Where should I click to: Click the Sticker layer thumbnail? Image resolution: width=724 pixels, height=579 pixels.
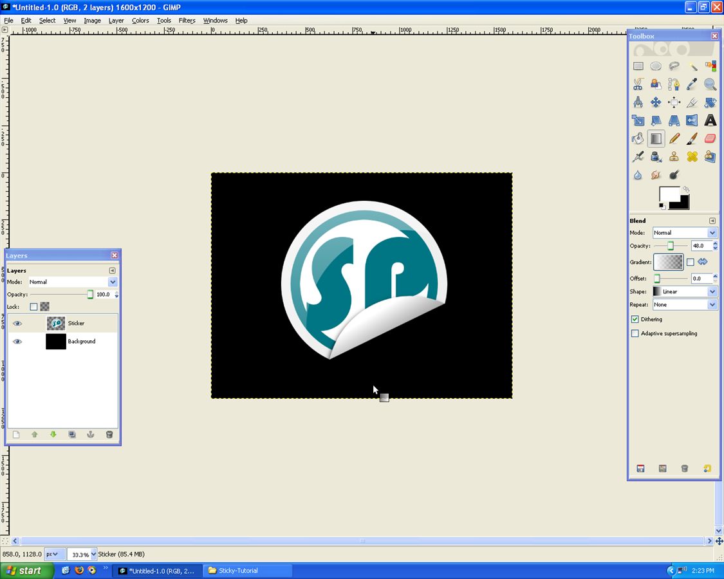(56, 323)
